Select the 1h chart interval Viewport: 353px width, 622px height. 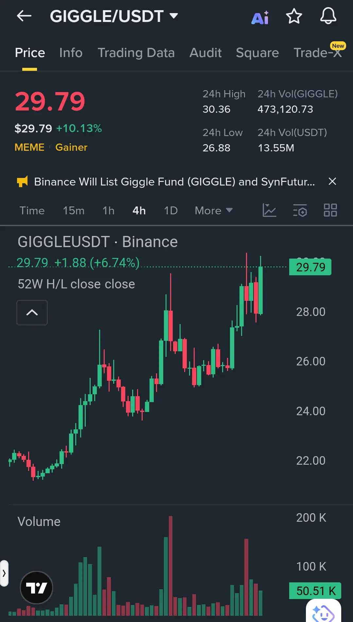point(109,210)
